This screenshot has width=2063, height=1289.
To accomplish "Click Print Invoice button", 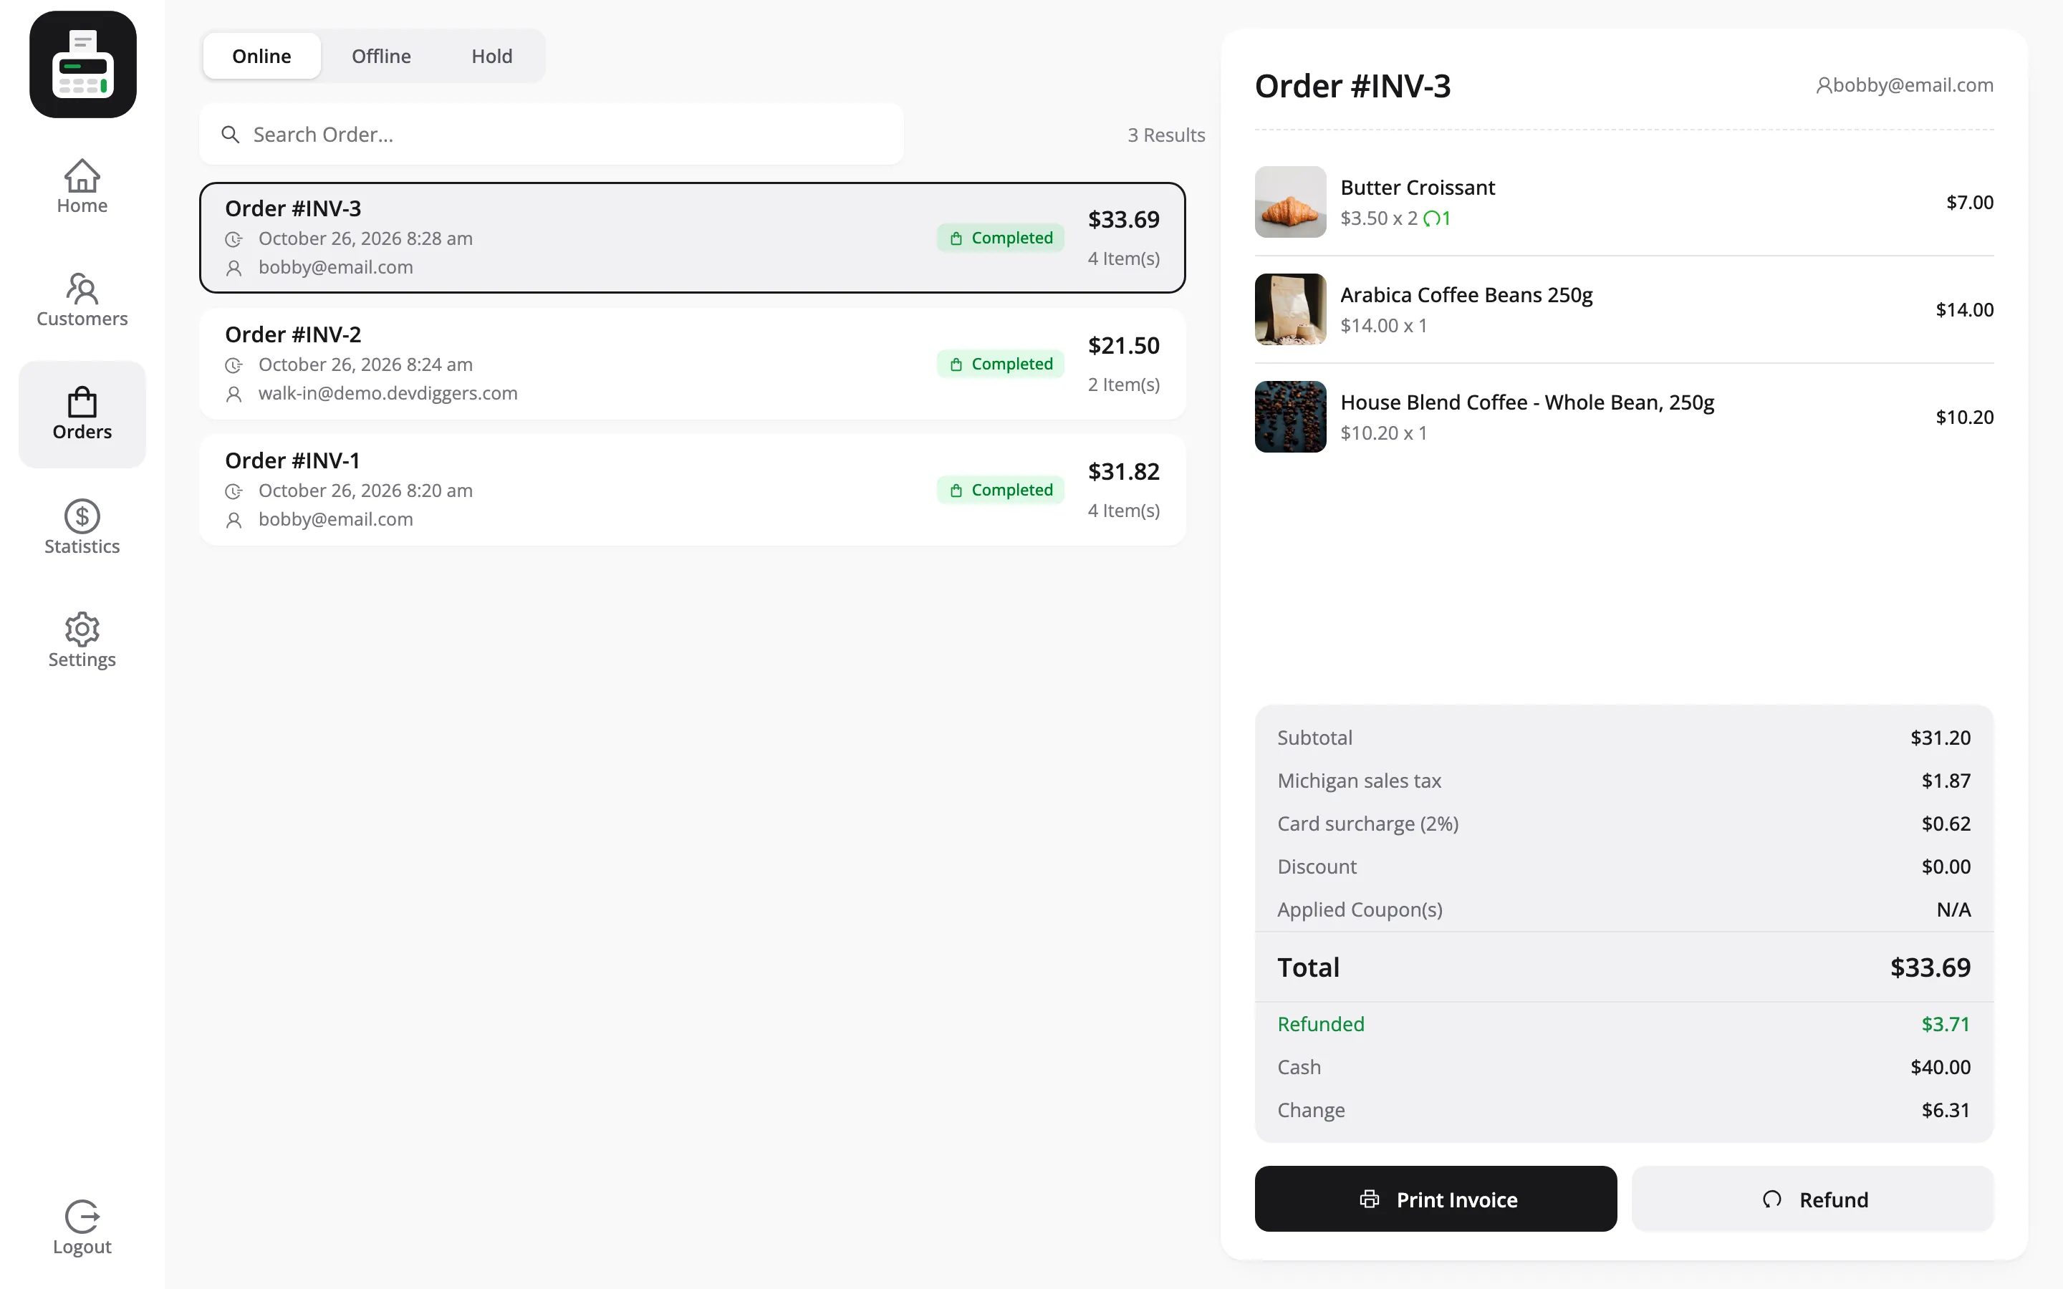I will [1436, 1199].
